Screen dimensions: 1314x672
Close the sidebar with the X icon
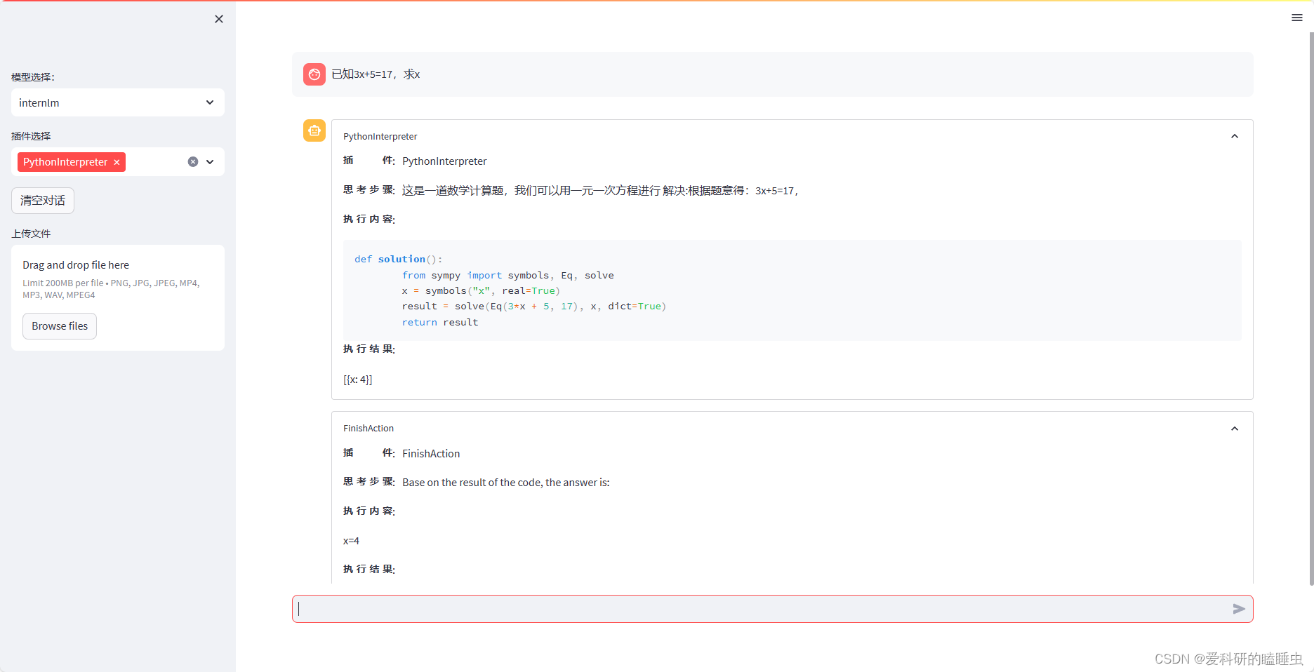pyautogui.click(x=219, y=19)
